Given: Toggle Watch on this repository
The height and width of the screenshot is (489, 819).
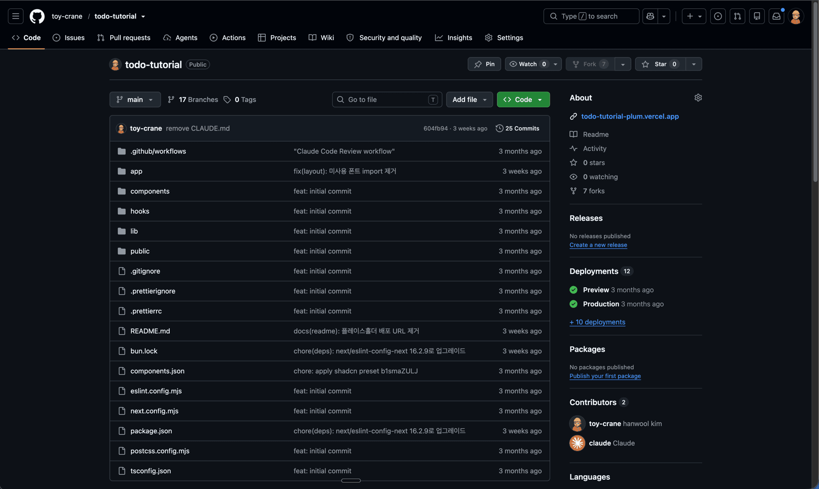Looking at the screenshot, I should pos(528,64).
